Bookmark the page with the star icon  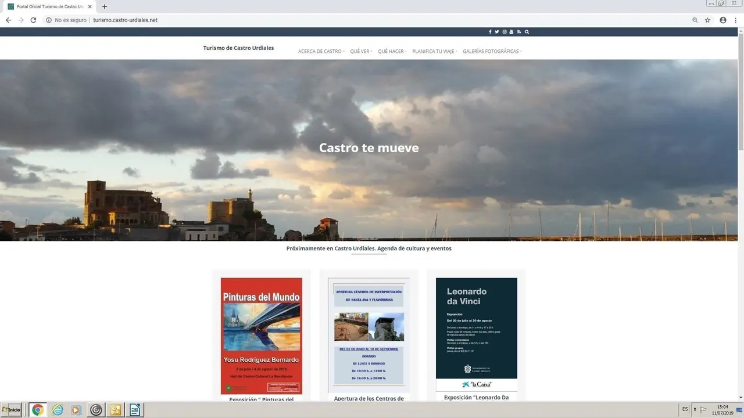(707, 19)
